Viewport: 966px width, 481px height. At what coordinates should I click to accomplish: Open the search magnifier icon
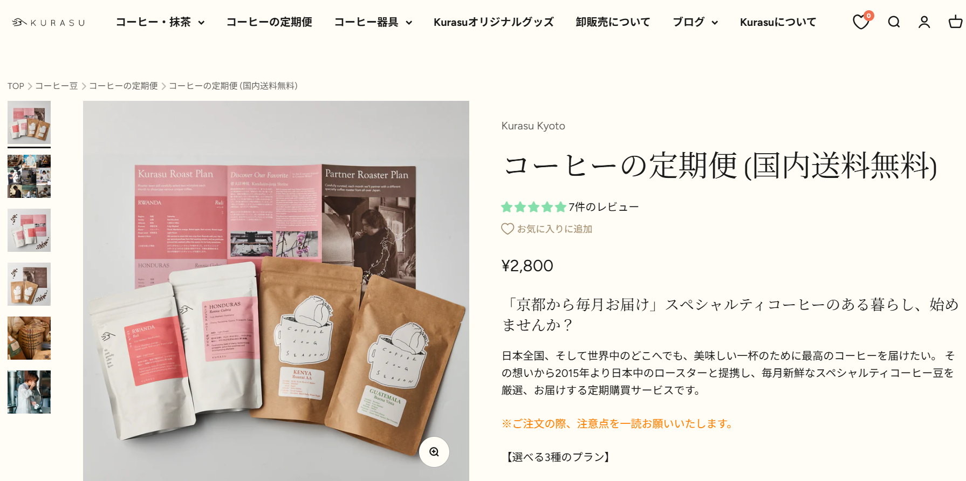pos(894,22)
